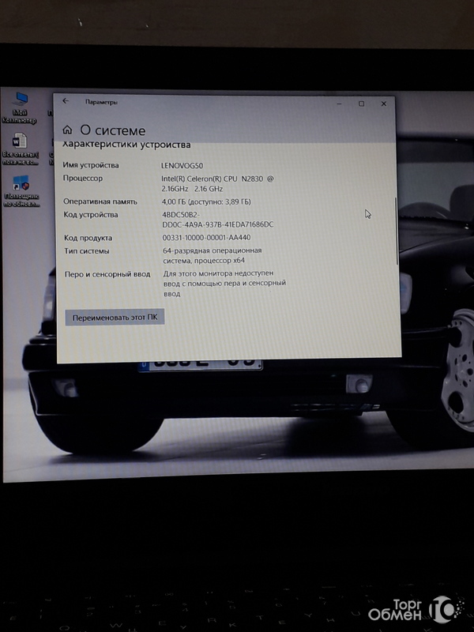
Task: Click the Intel Celeron processor value text
Action: (217, 183)
